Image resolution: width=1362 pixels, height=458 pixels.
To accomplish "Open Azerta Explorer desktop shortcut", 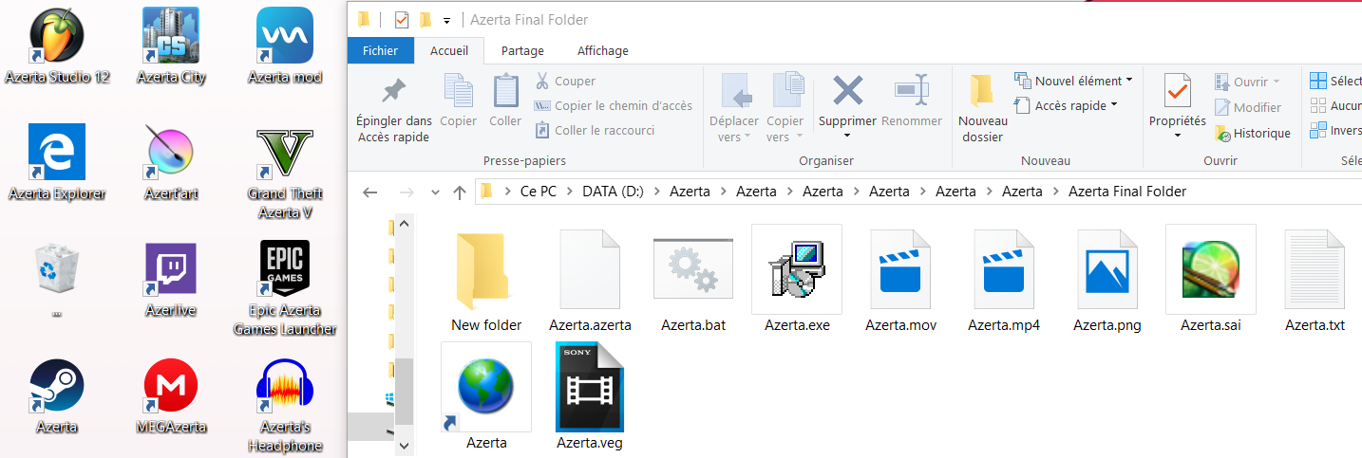I will (57, 163).
